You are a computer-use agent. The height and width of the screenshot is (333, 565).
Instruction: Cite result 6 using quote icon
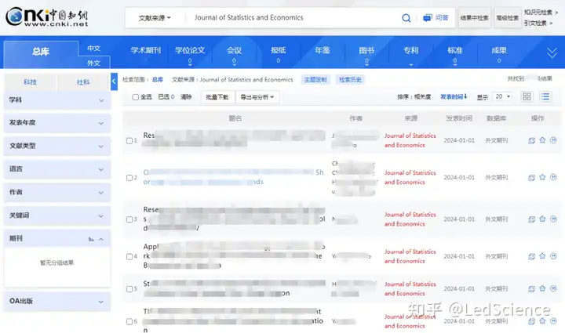tap(553, 321)
